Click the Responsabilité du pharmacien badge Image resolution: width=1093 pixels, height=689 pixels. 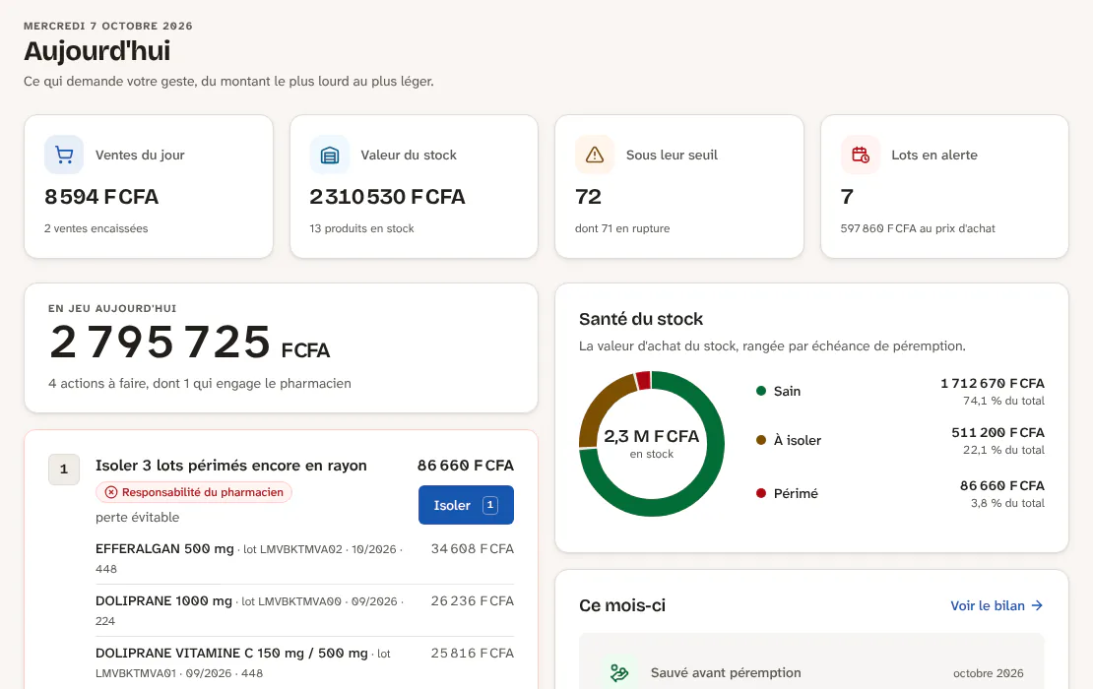(x=194, y=492)
